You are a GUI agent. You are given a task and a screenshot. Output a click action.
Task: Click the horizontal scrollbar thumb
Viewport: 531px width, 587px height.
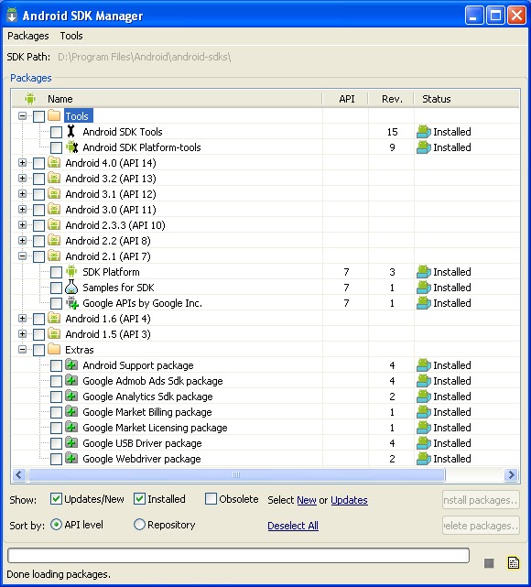[x=236, y=474]
